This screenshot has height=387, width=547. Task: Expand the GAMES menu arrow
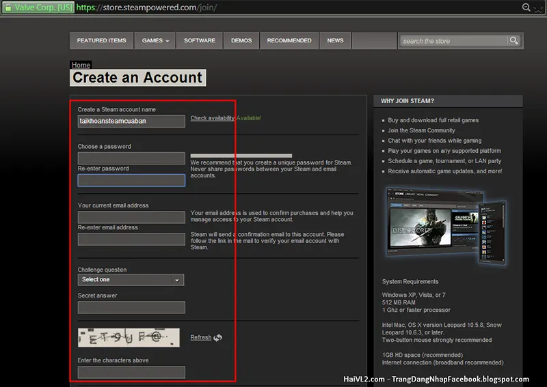coord(168,41)
